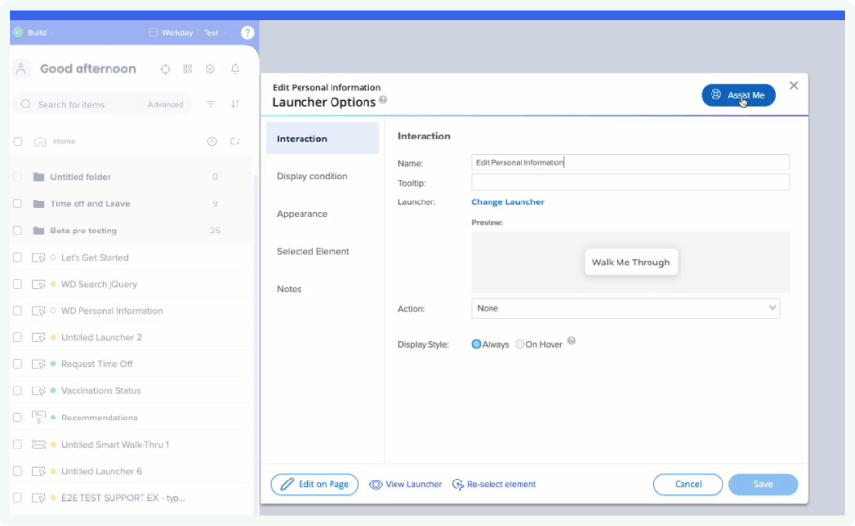Click the Walk Me Through preview button
Viewport: 855px width, 526px height.
tap(631, 263)
